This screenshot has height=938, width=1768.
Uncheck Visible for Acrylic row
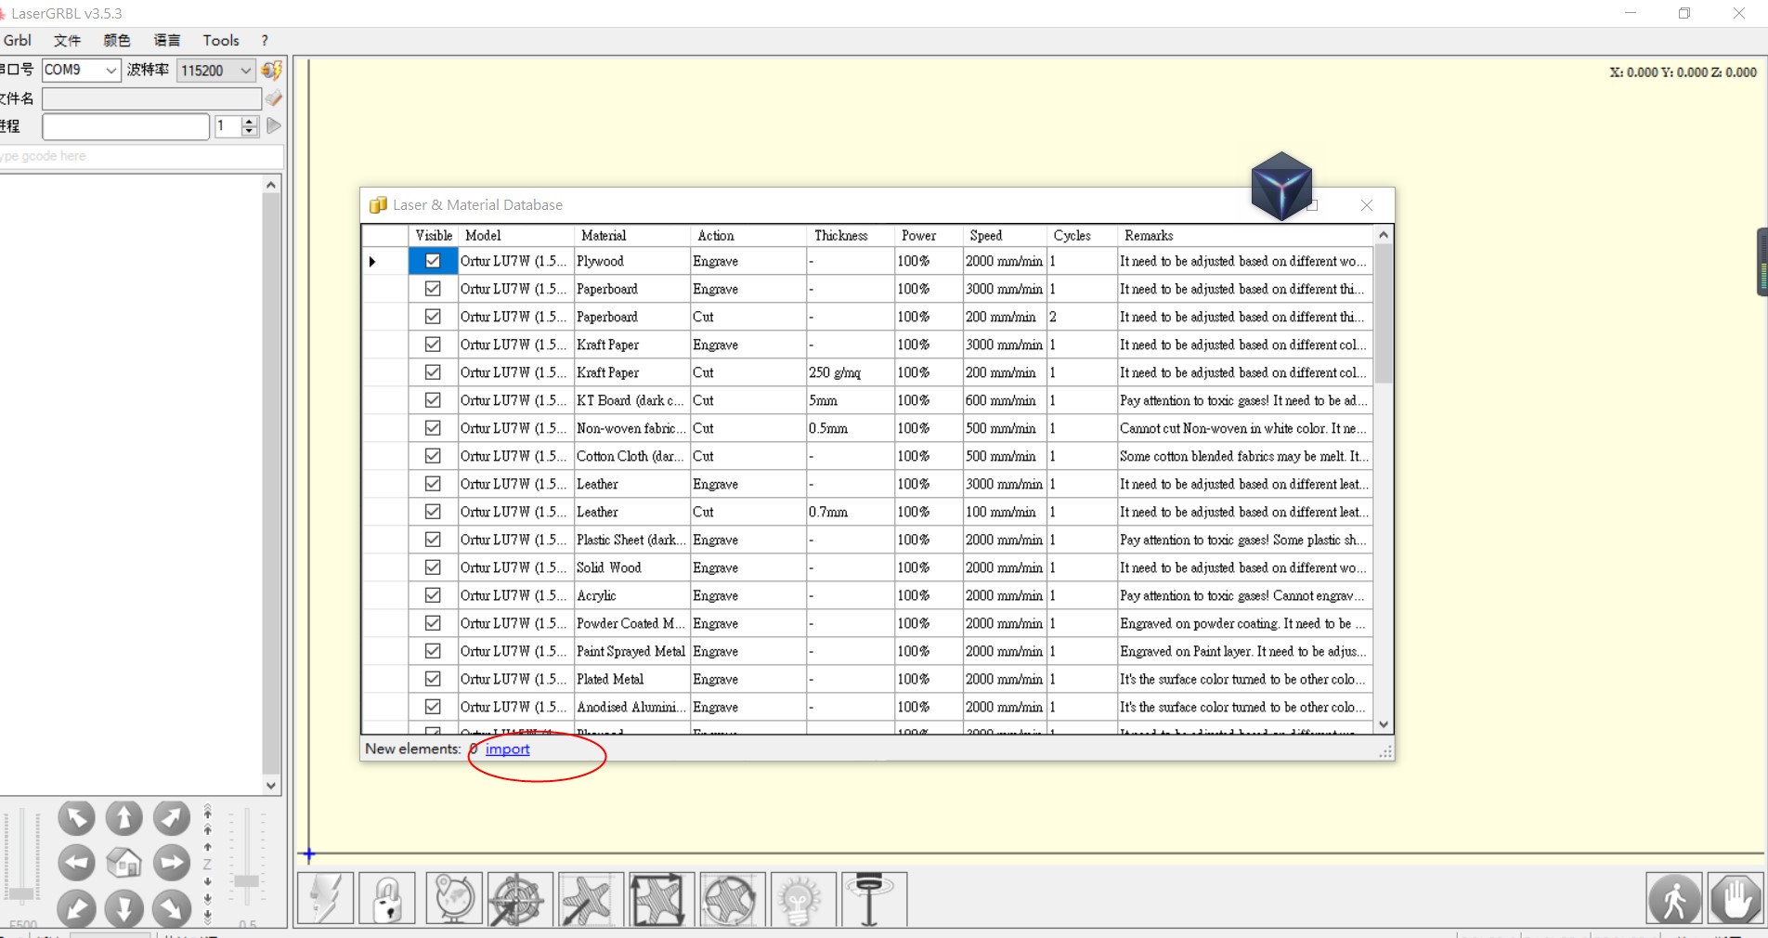(433, 595)
